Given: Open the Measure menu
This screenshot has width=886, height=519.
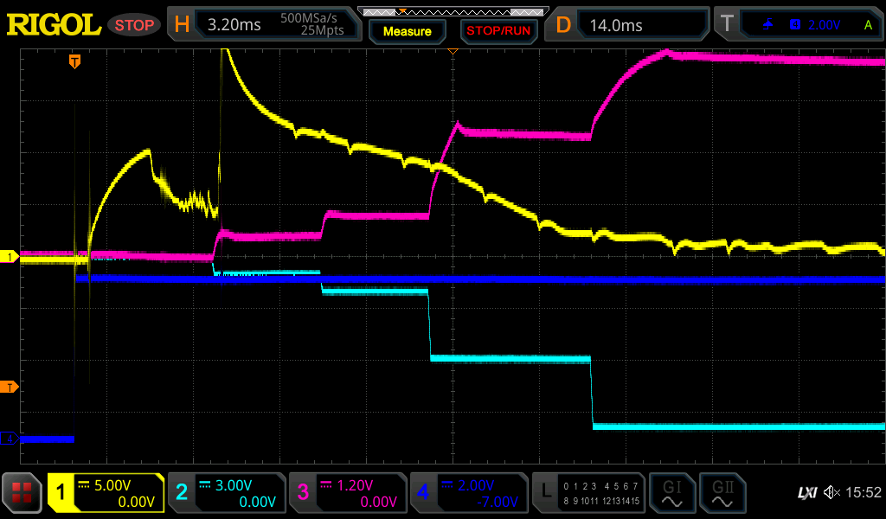Looking at the screenshot, I should 407,31.
